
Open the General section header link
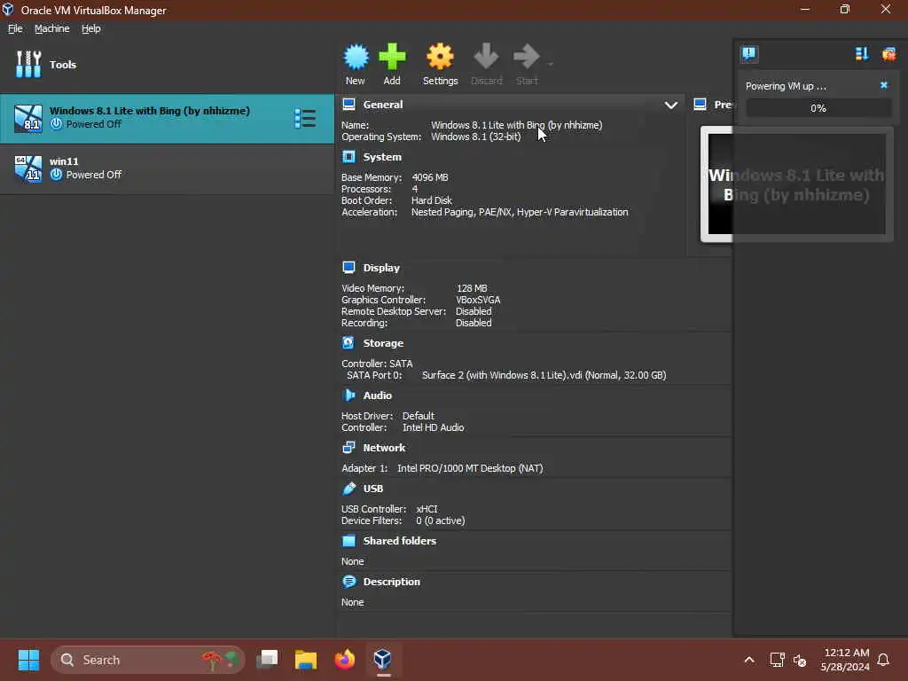pos(383,105)
